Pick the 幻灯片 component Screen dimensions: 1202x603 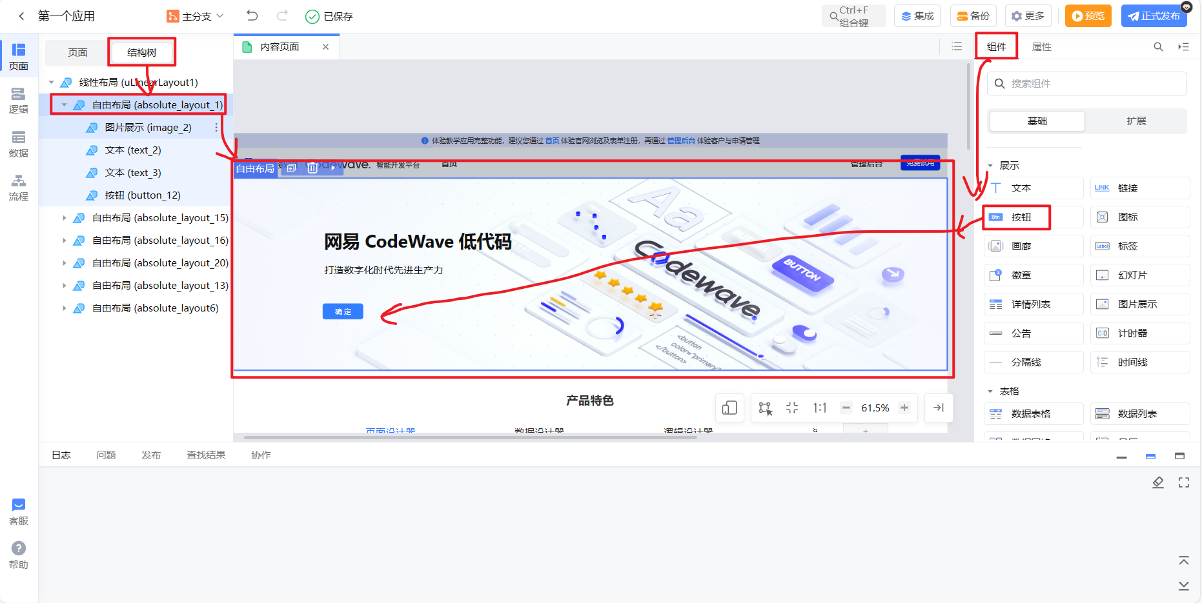coord(1140,275)
